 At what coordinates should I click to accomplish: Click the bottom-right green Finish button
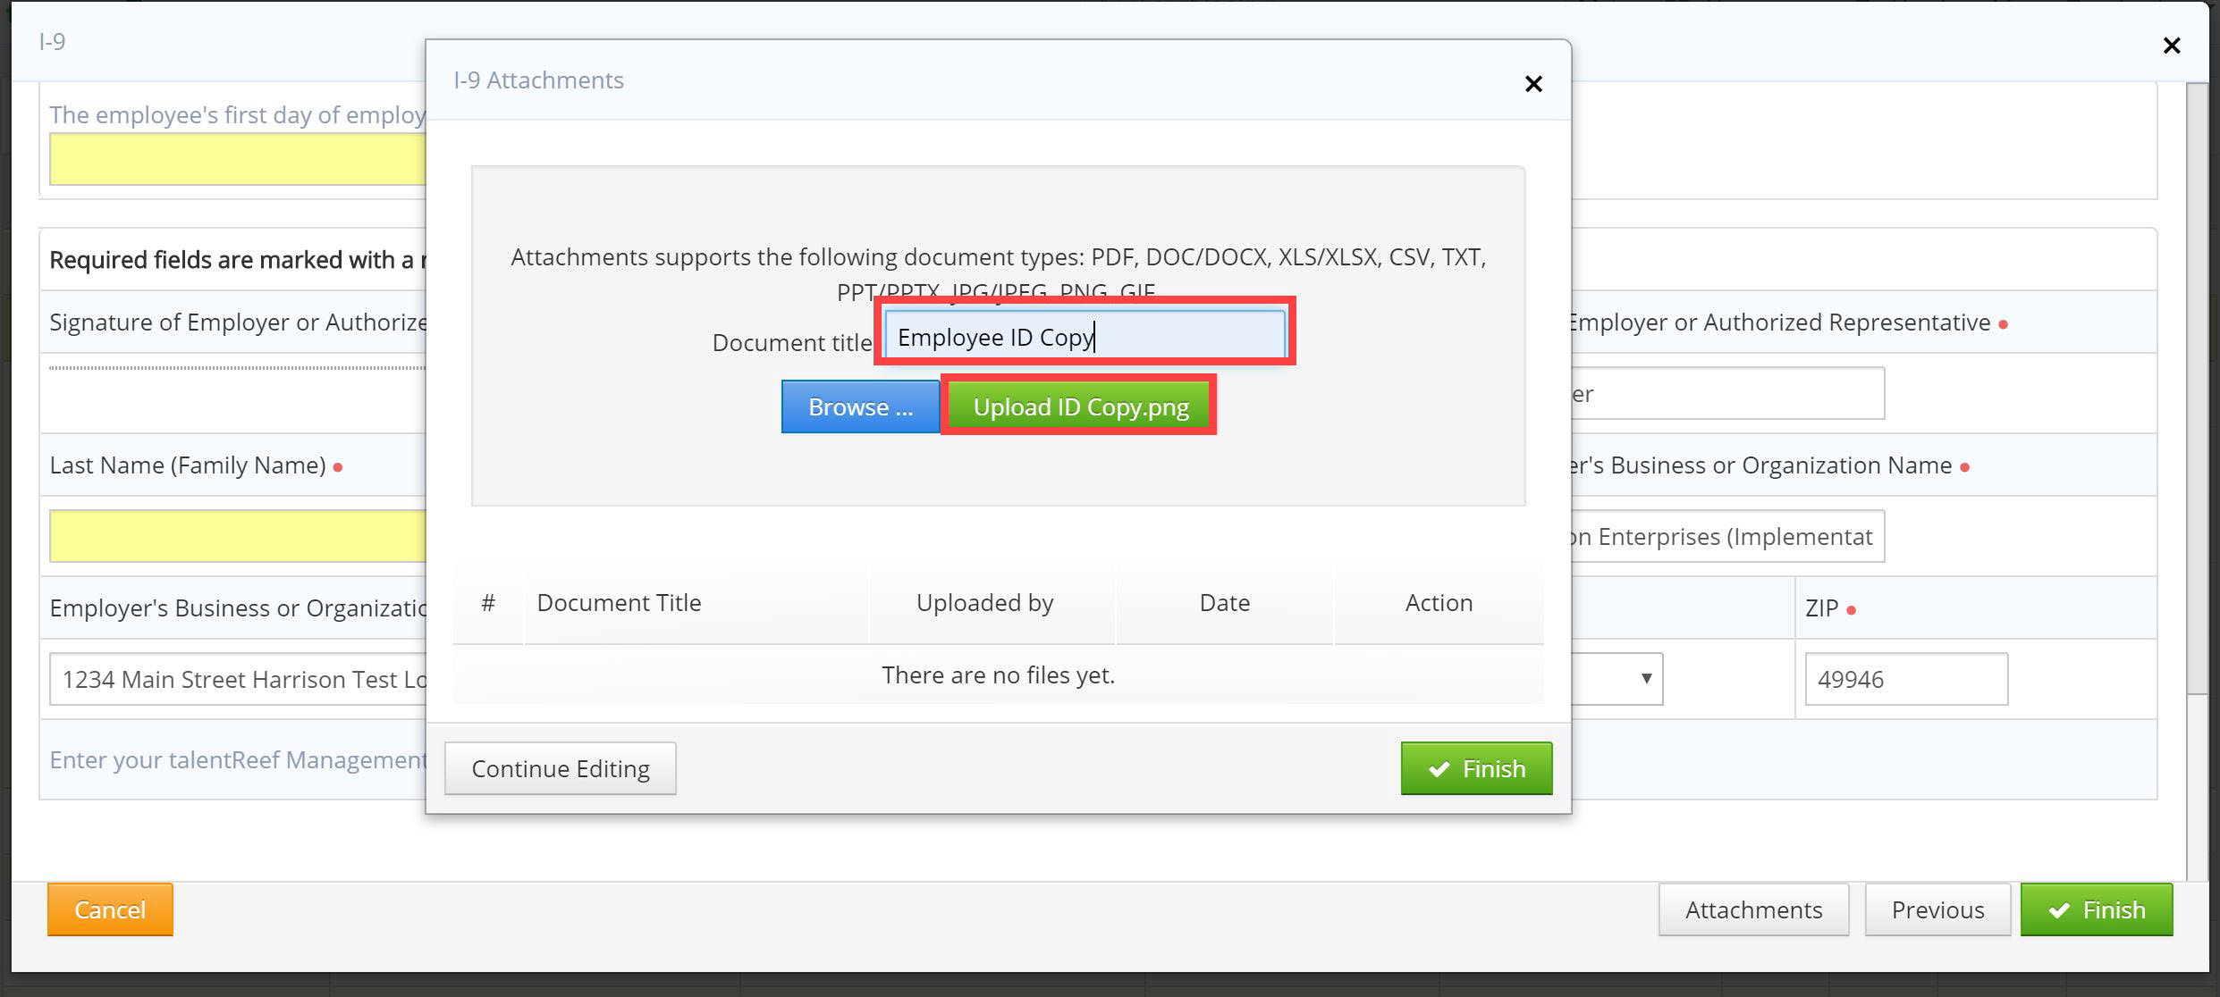2096,909
